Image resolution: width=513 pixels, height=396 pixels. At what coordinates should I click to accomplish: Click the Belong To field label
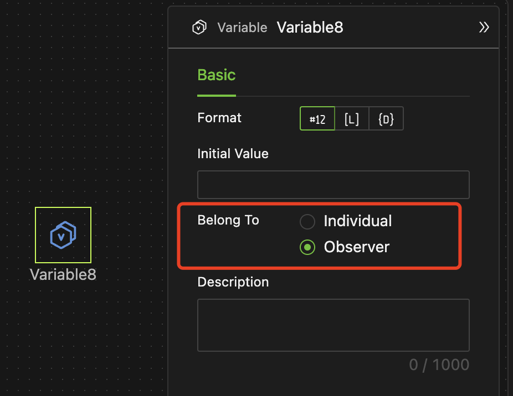point(228,220)
